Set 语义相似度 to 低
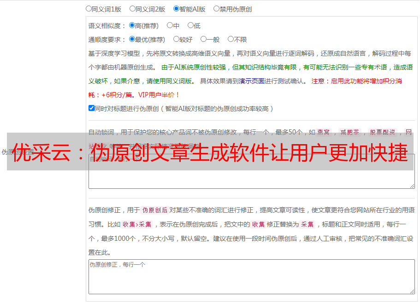Viewport: 420px width, 303px height. 190,25
